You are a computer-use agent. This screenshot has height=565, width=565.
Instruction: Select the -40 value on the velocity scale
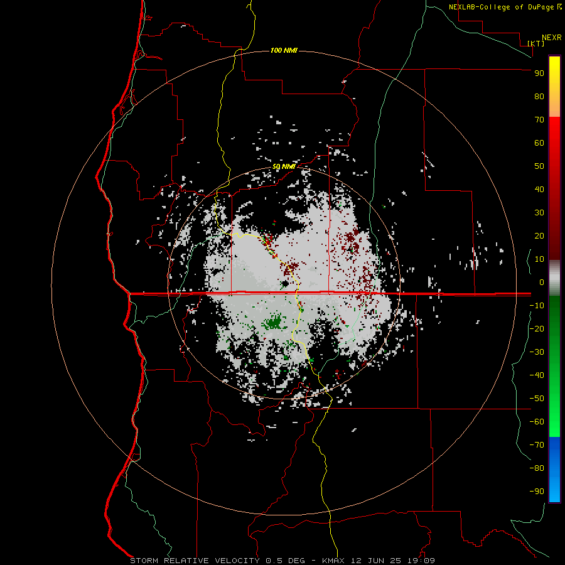coord(537,375)
